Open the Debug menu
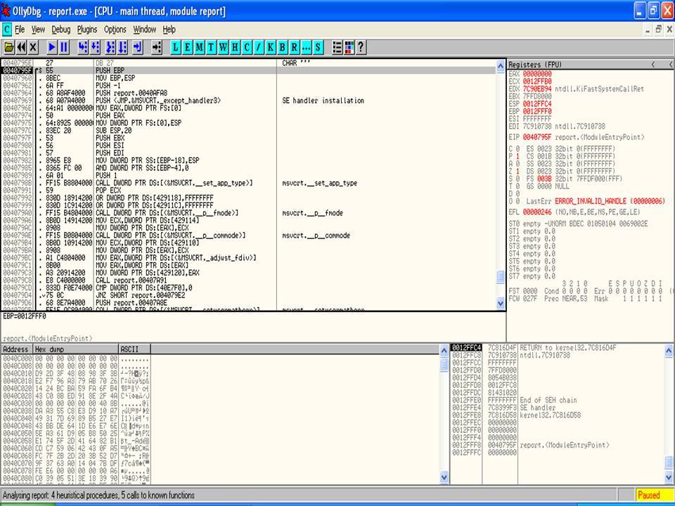675x506 pixels. pyautogui.click(x=60, y=30)
